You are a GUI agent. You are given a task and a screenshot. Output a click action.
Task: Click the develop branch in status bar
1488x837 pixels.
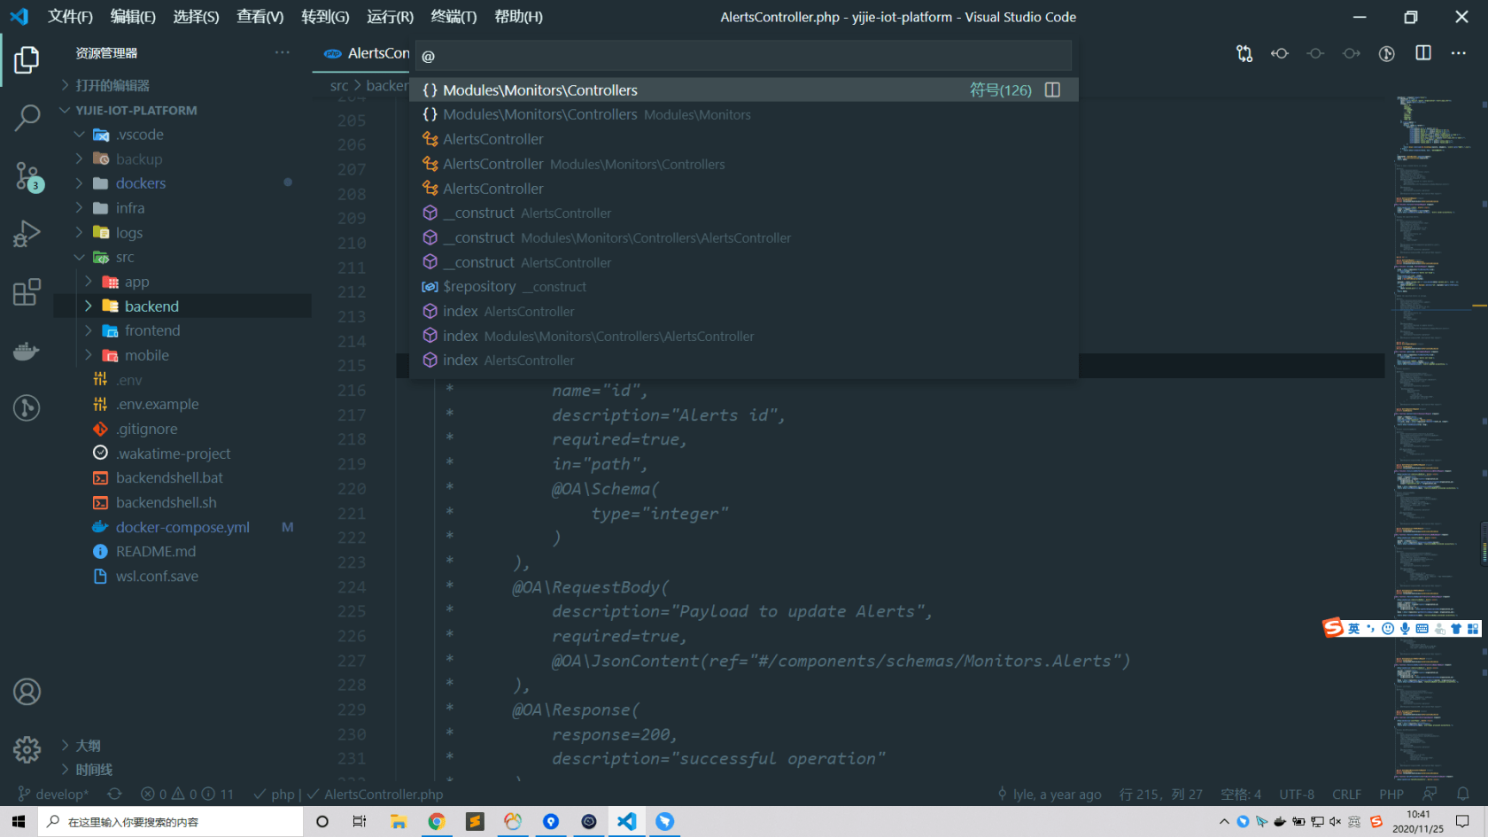[53, 794]
